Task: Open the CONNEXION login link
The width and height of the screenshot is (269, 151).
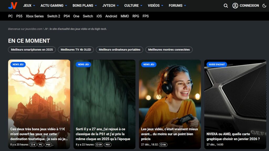Action: pos(249,5)
